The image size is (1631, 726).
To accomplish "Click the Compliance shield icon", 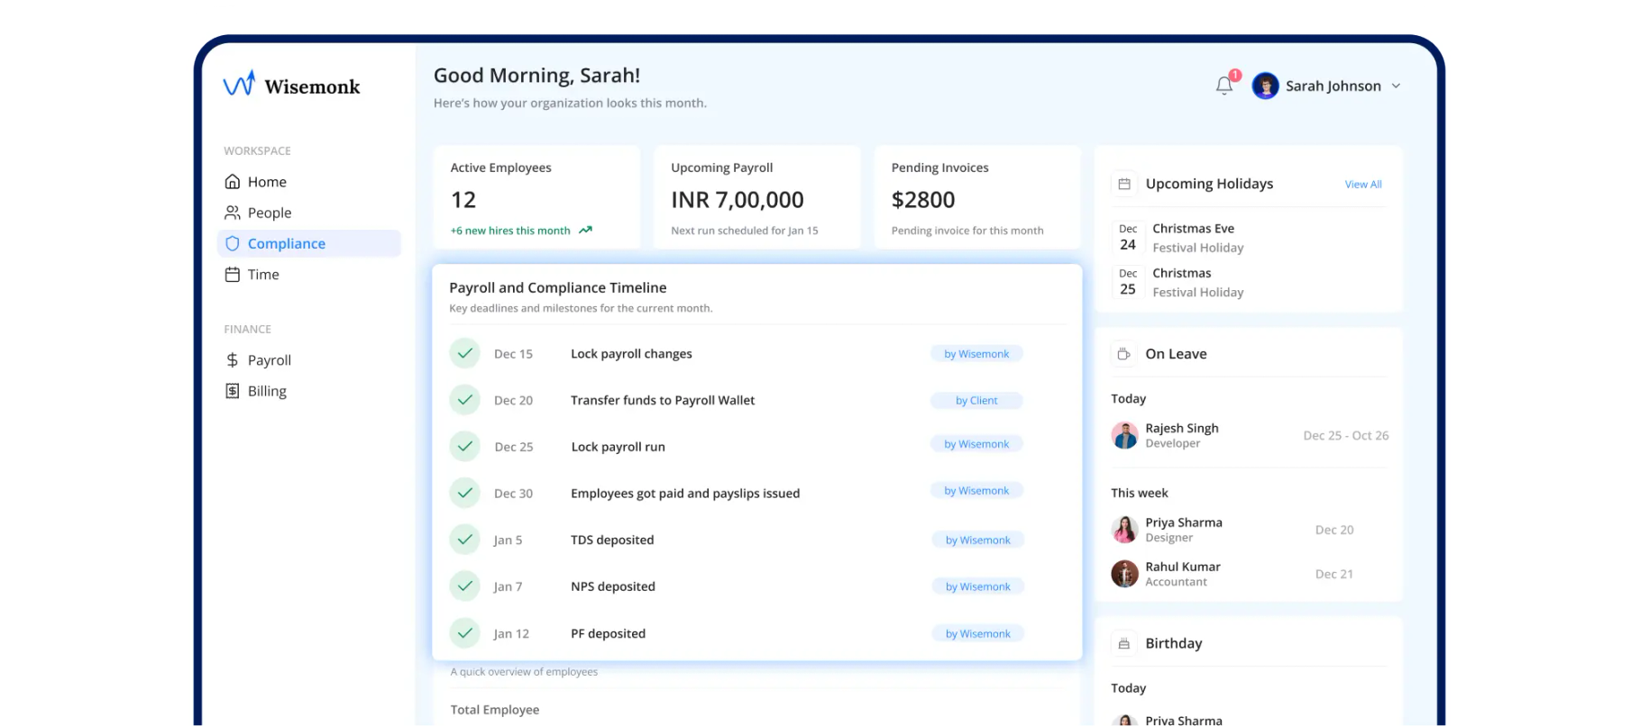I will [x=233, y=243].
